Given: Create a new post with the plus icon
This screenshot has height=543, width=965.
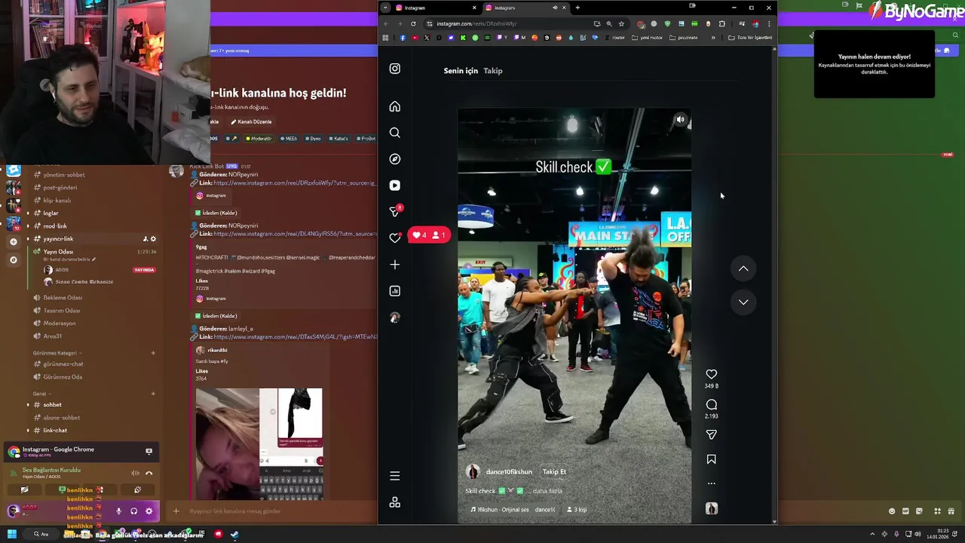Looking at the screenshot, I should 394,265.
